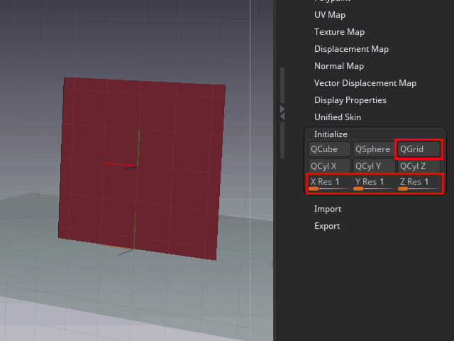The width and height of the screenshot is (454, 341).
Task: Create a QSphere primitive
Action: [x=373, y=149]
